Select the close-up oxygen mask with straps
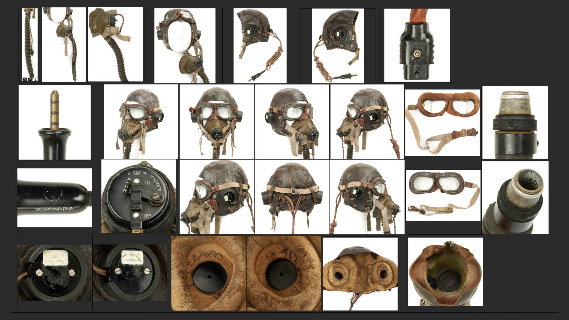This screenshot has width=569, height=320. point(115,45)
